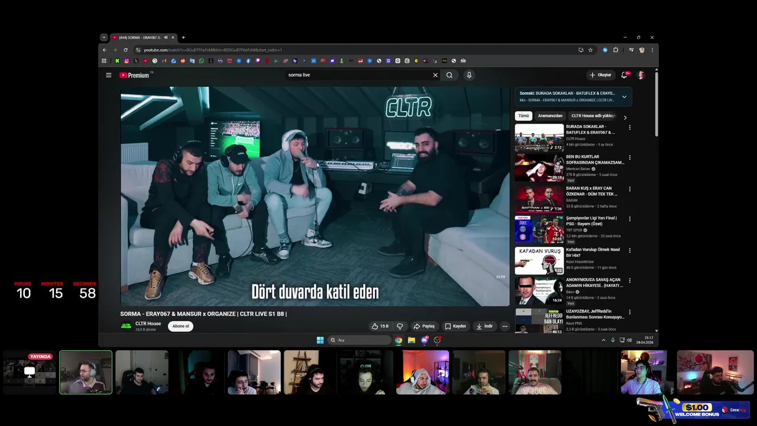Reload the page in Chrome

125,50
